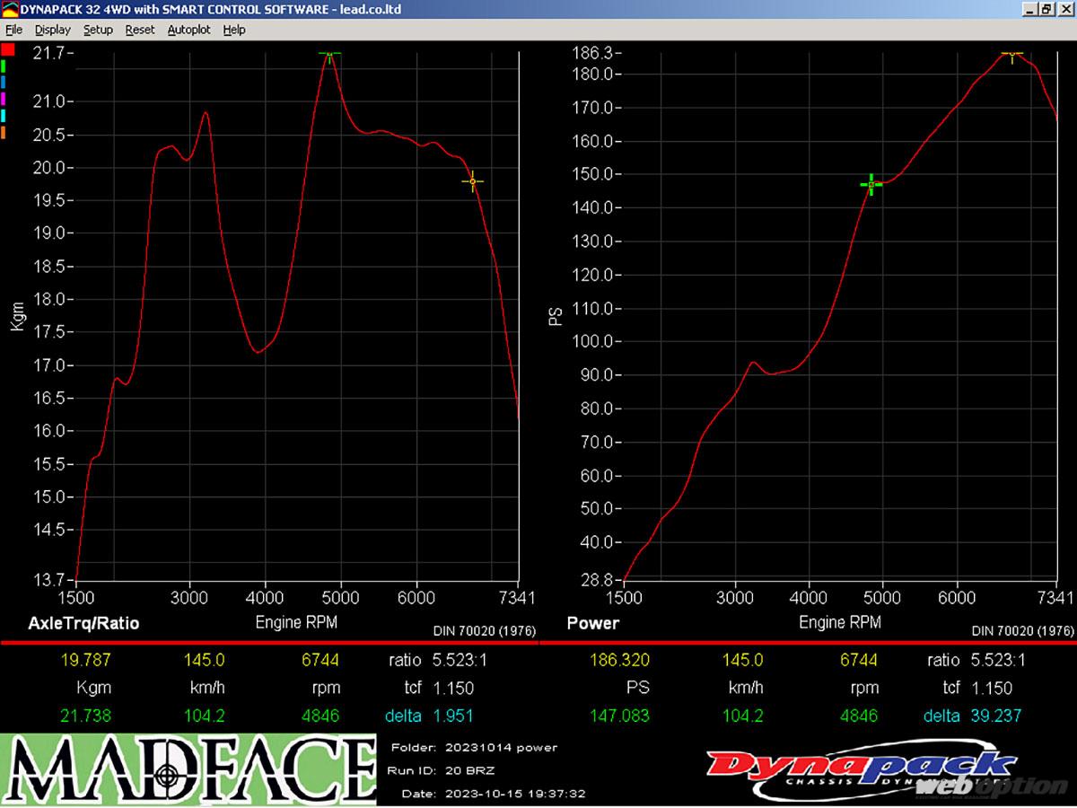
Task: Click the Power graph title label
Action: point(592,623)
